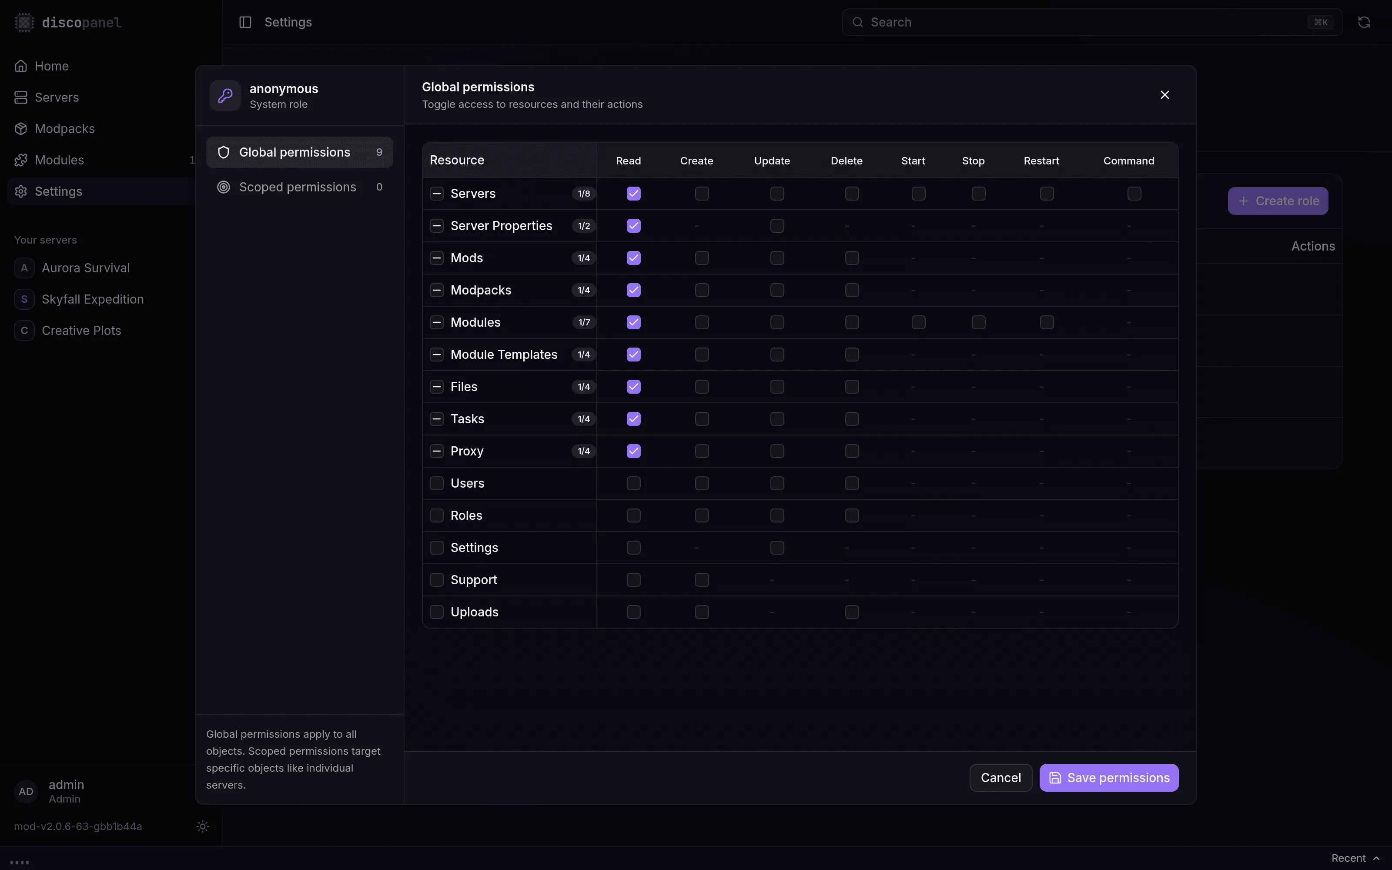Click the Aurora Survival avatar badge
Screen dimensions: 1392x870
(24, 268)
